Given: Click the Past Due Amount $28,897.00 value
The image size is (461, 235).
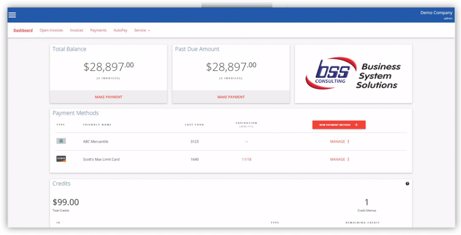Looking at the screenshot, I should [231, 66].
